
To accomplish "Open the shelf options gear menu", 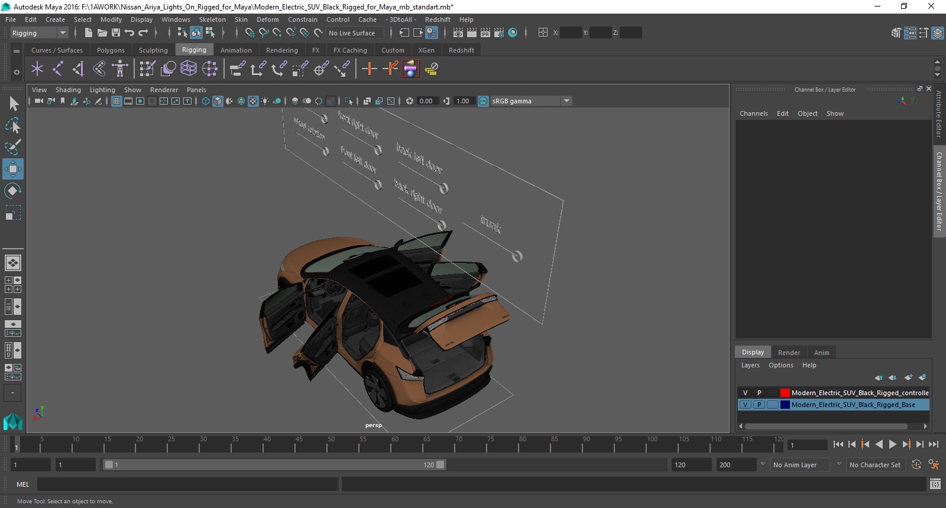I will click(x=17, y=72).
